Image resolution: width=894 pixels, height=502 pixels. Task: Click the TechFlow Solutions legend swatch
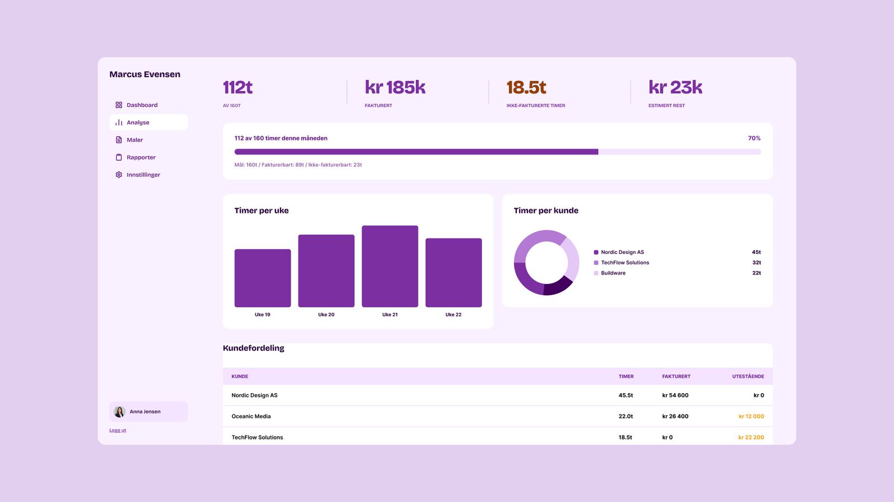coord(596,263)
